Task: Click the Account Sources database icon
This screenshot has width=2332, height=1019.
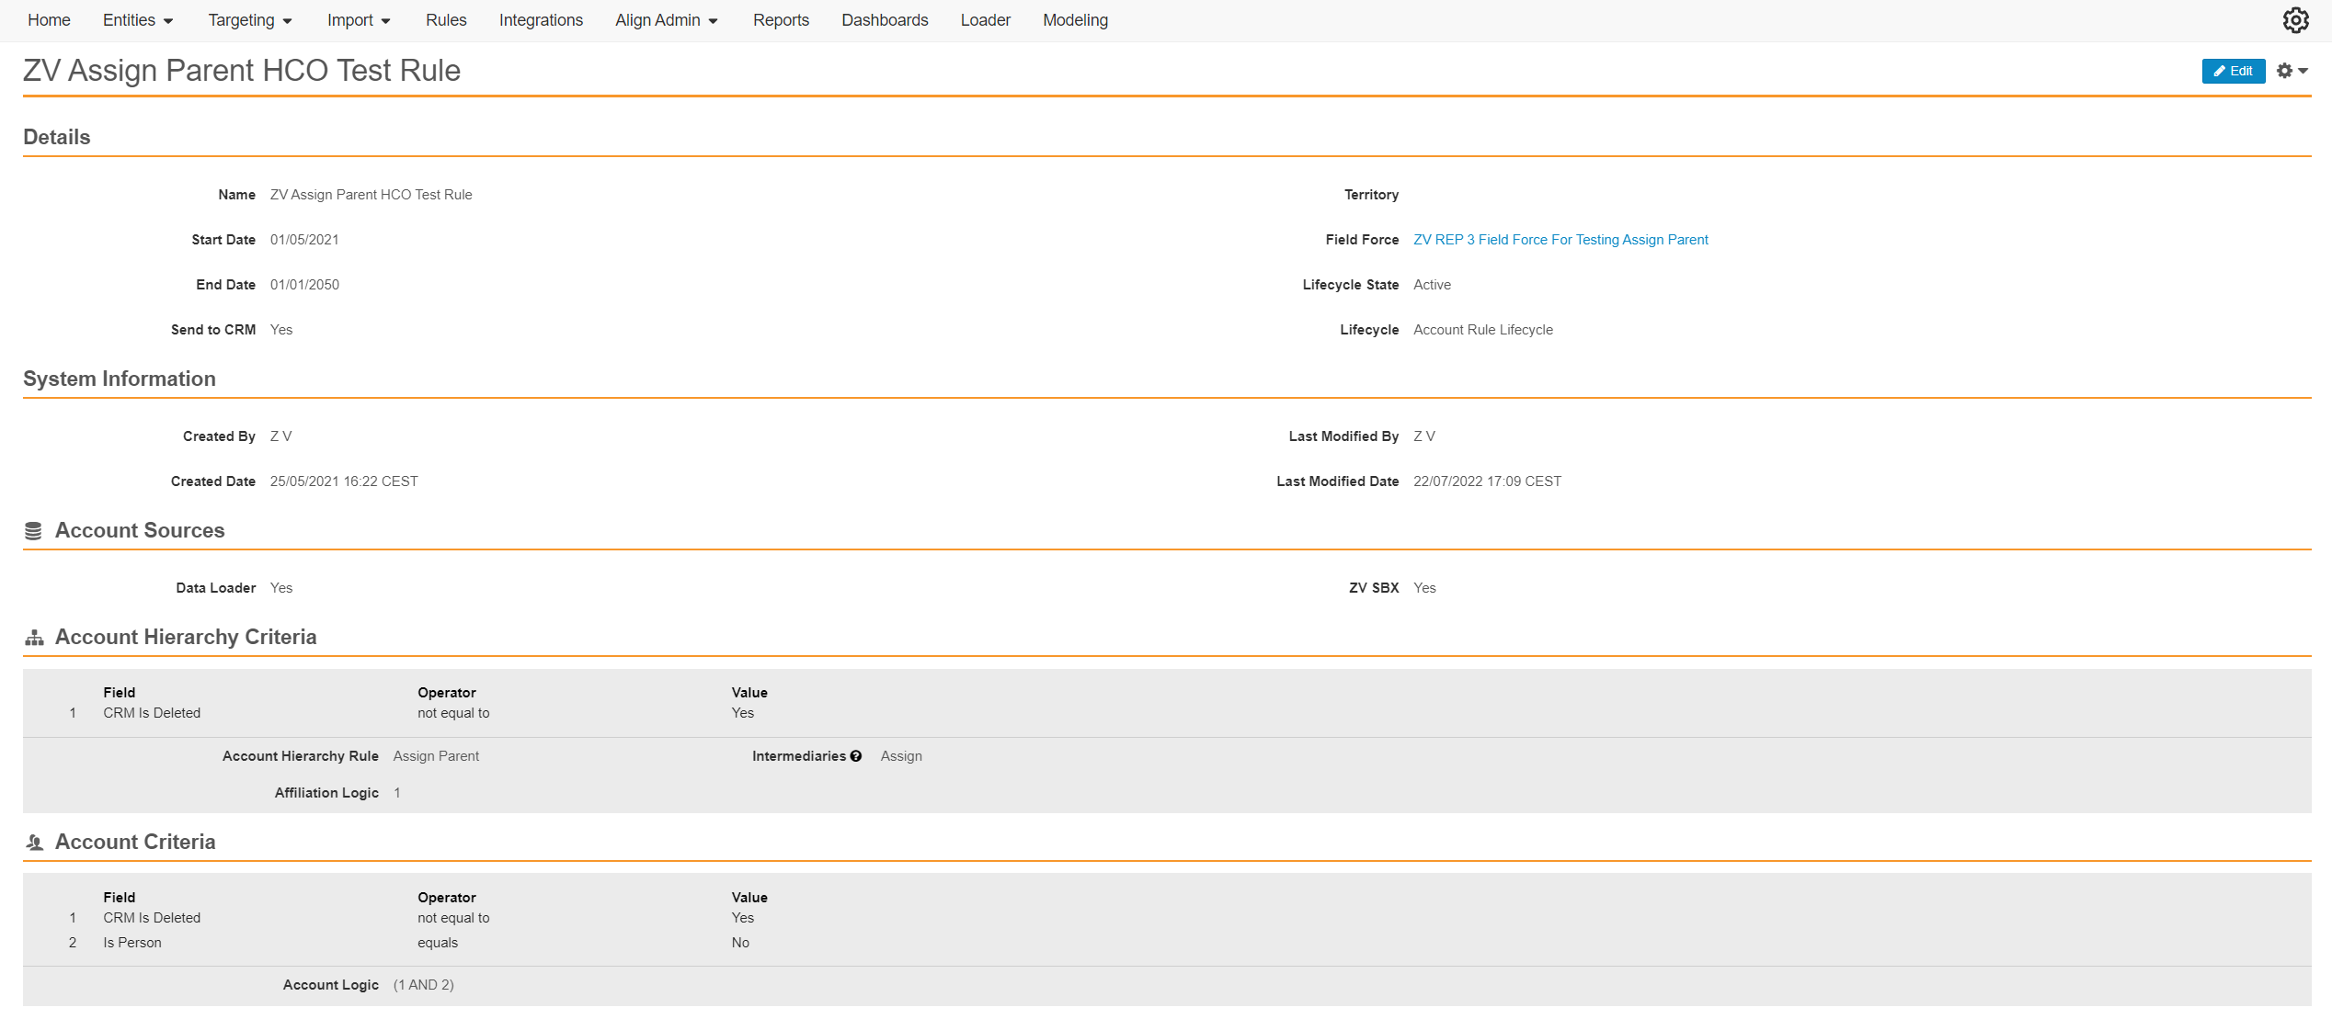Action: click(33, 531)
